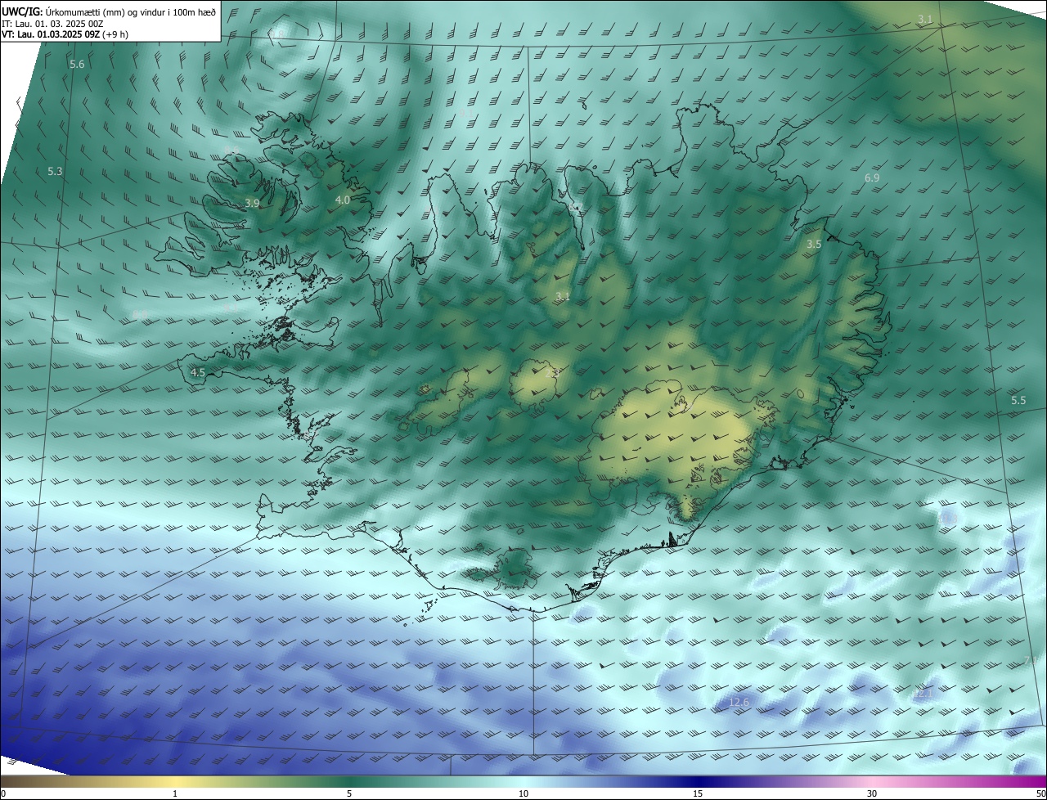This screenshot has width=1047, height=800.
Task: Click the 12.6 value label south of Iceland
Action: tap(739, 702)
